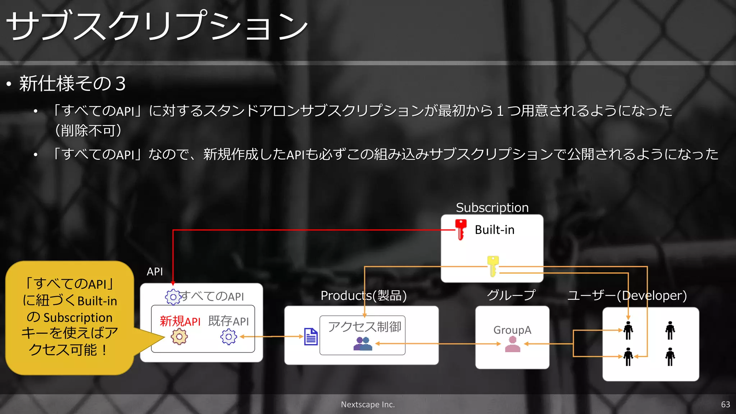
Task: Click the yellow callout about Built-in Subscription key
Action: point(70,318)
